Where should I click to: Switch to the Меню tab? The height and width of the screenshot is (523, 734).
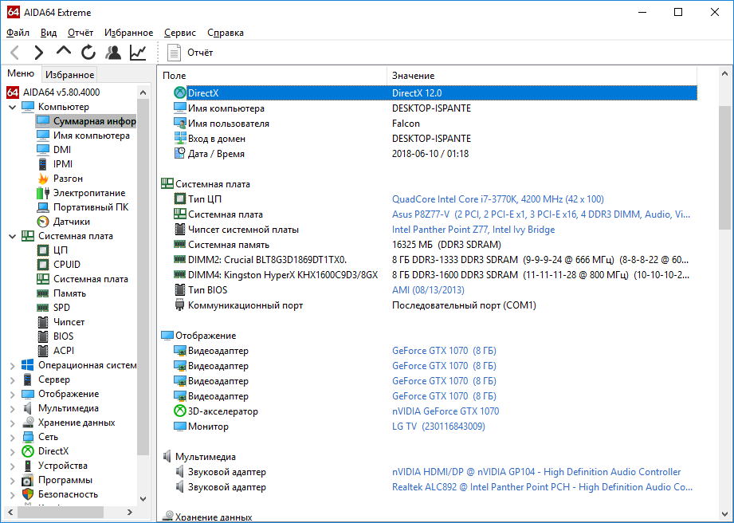pos(21,73)
